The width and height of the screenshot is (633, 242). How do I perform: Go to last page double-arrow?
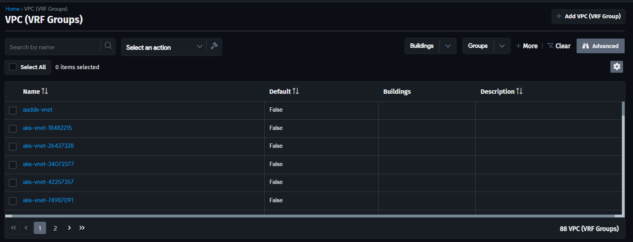82,228
